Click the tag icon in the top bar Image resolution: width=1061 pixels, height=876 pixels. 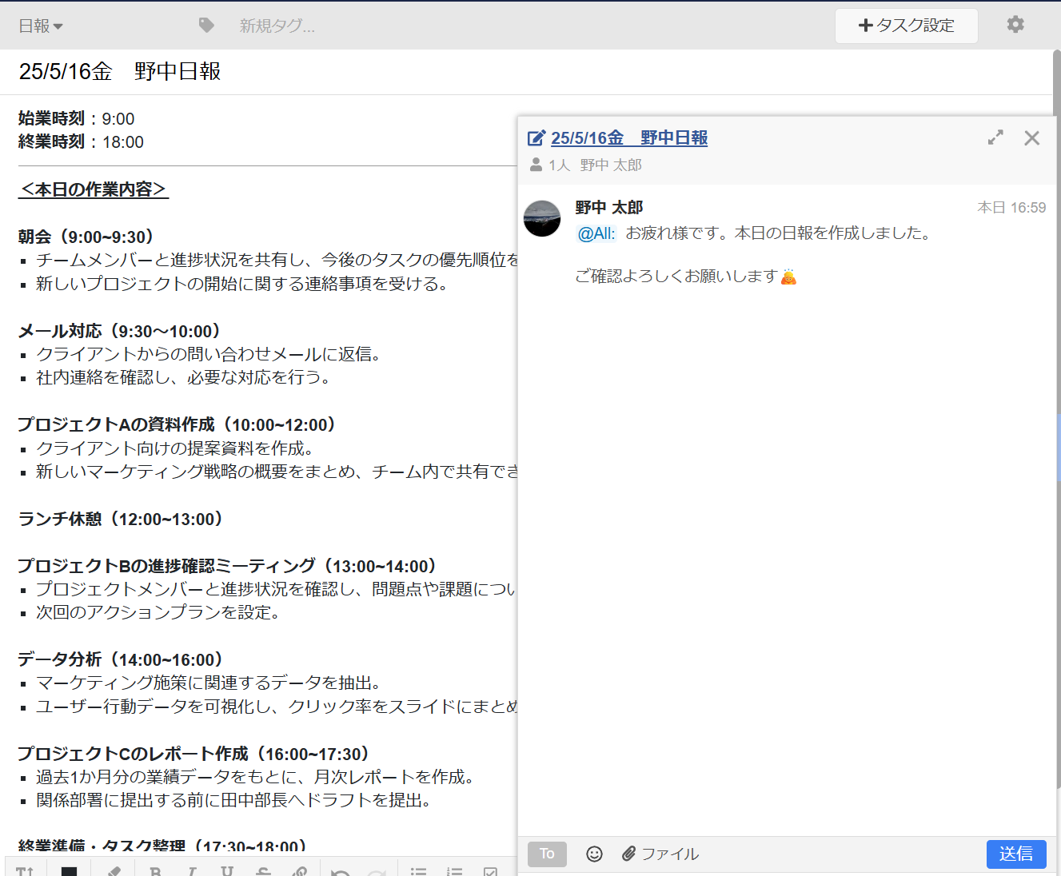205,24
